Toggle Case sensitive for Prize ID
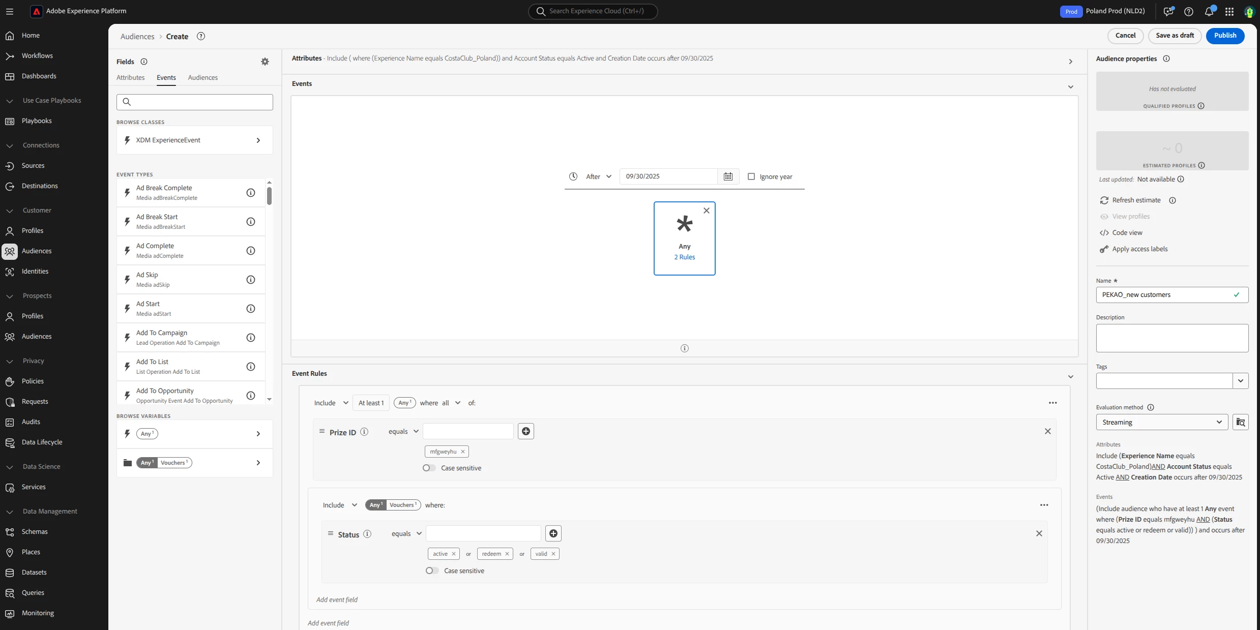Viewport: 1260px width, 630px height. click(x=429, y=468)
